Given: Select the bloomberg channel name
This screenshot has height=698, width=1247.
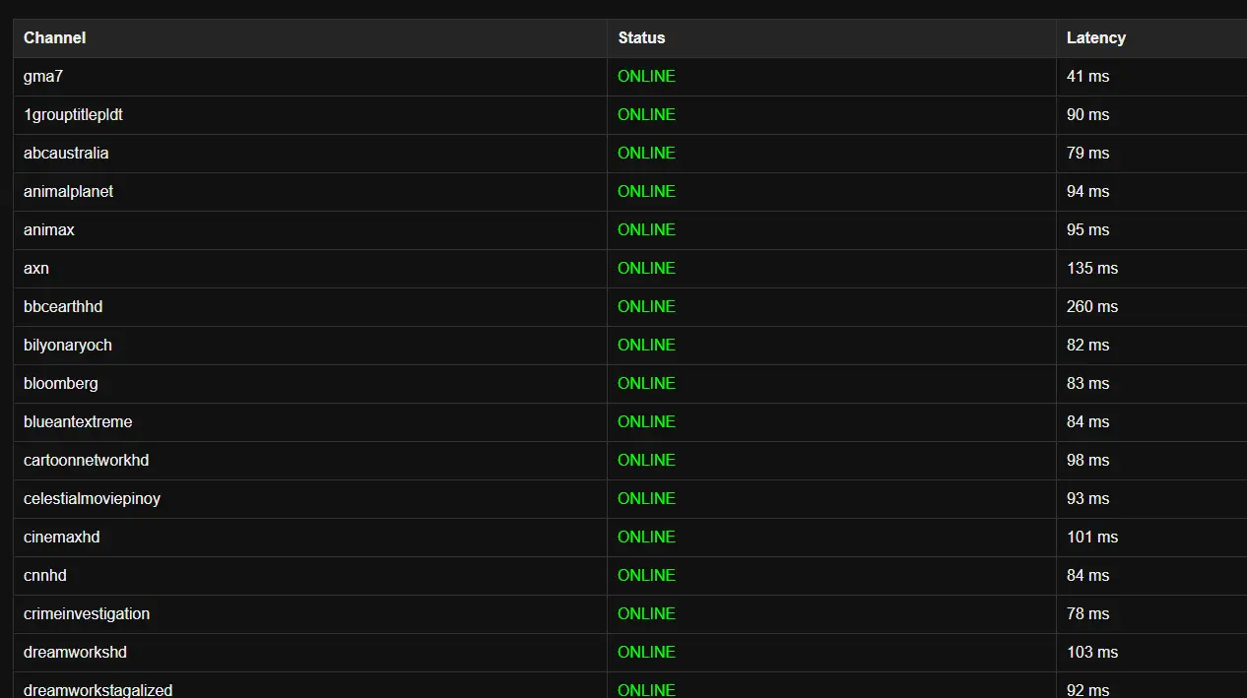Looking at the screenshot, I should (61, 383).
